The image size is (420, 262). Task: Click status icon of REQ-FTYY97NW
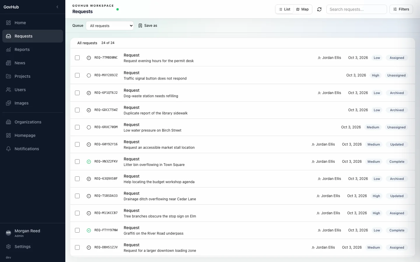pos(89,230)
